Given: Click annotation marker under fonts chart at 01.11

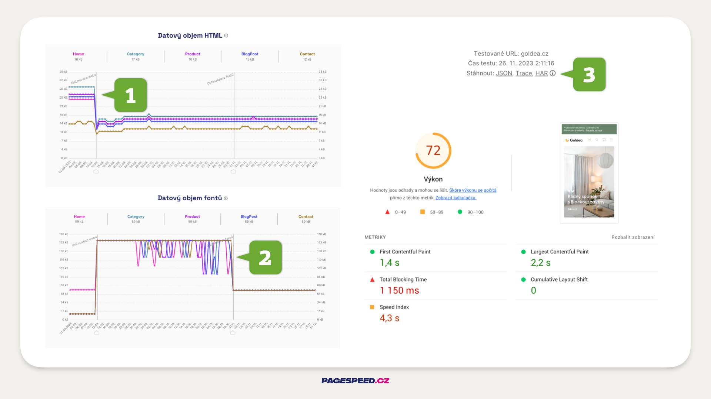Looking at the screenshot, I should 233,332.
